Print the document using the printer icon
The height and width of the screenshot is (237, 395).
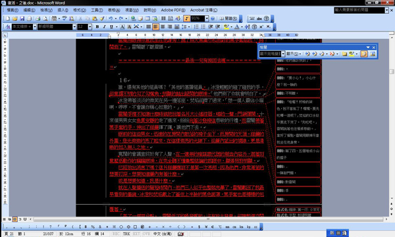coord(38,18)
